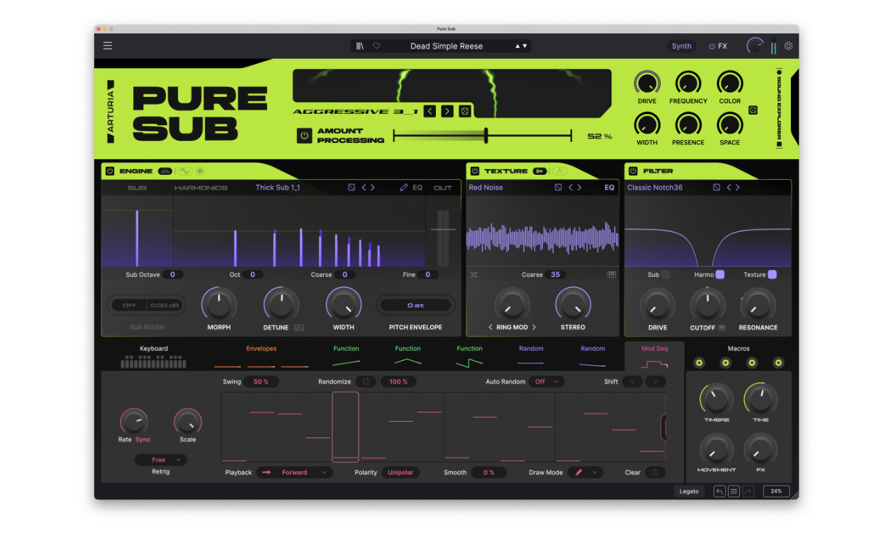Open the Red Noise texture list
The image size is (893, 535).
(485, 188)
